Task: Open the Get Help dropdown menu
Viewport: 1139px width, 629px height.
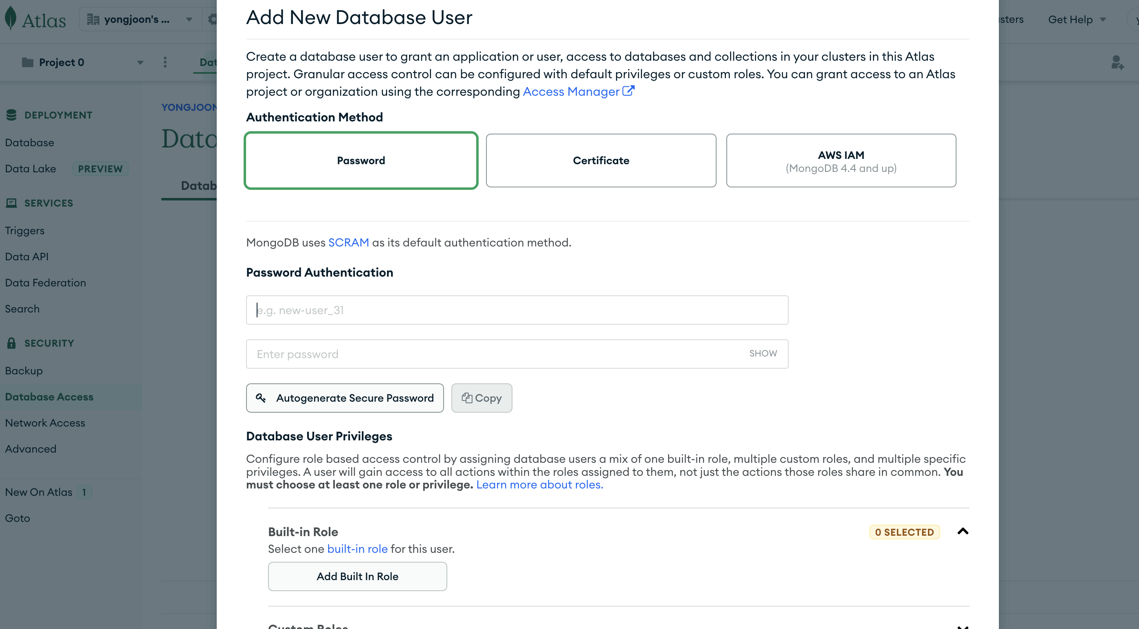Action: 1077,20
